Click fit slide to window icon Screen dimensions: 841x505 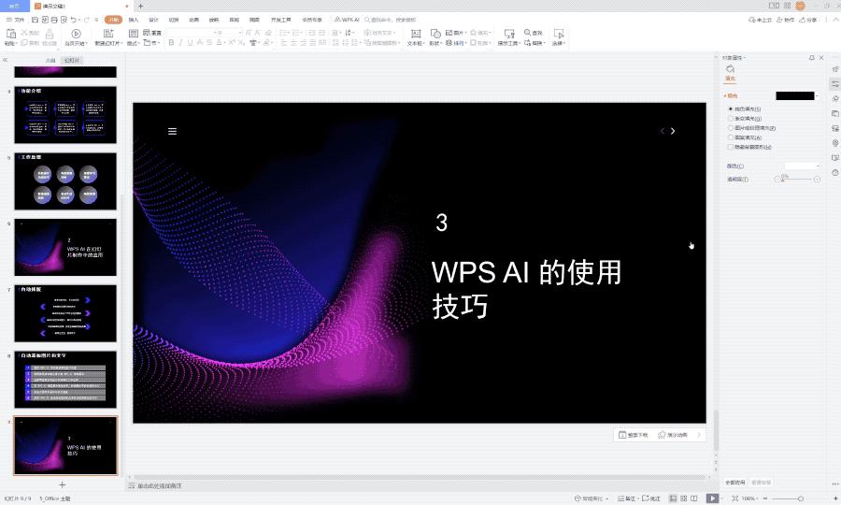pyautogui.click(x=735, y=498)
